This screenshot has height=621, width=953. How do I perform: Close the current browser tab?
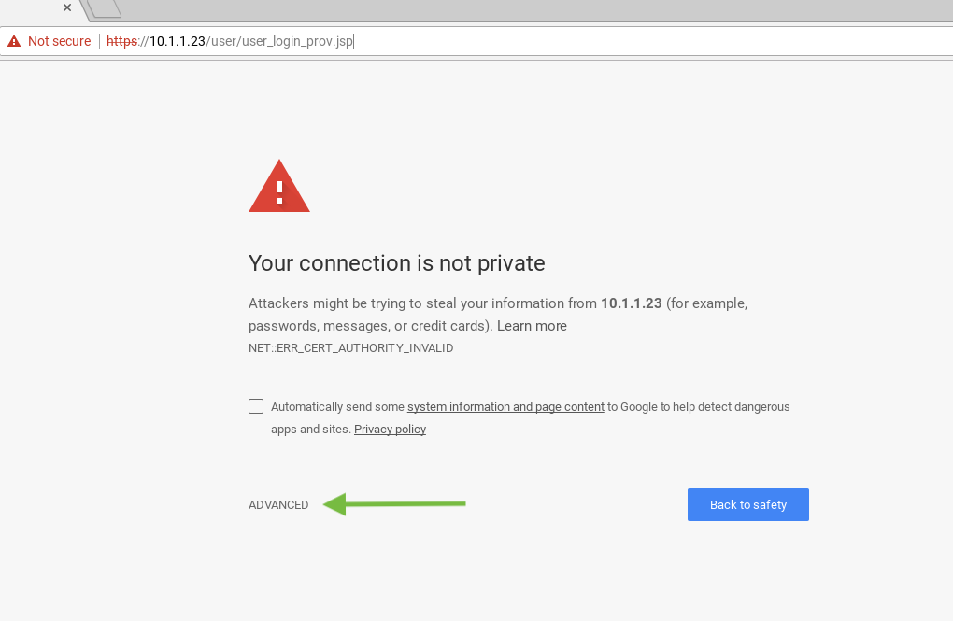point(67,7)
